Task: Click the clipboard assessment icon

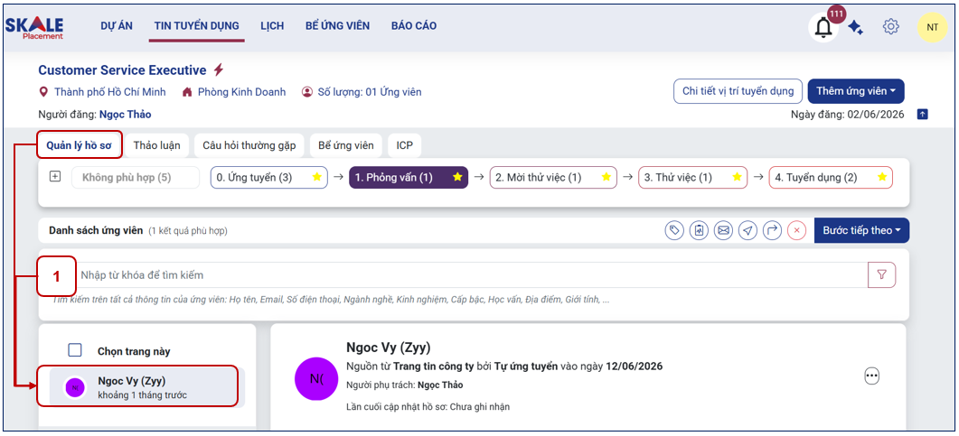Action: [699, 231]
